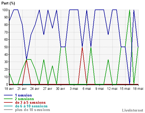Click the '30 avr' date label
This screenshot has height=113, width=145.
pyautogui.click(x=61, y=89)
